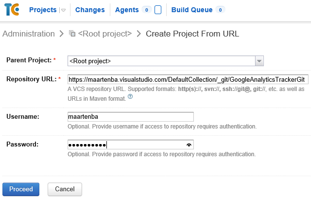The image size is (311, 201).
Task: Open the Root project breadcrumb link
Action: (x=105, y=34)
